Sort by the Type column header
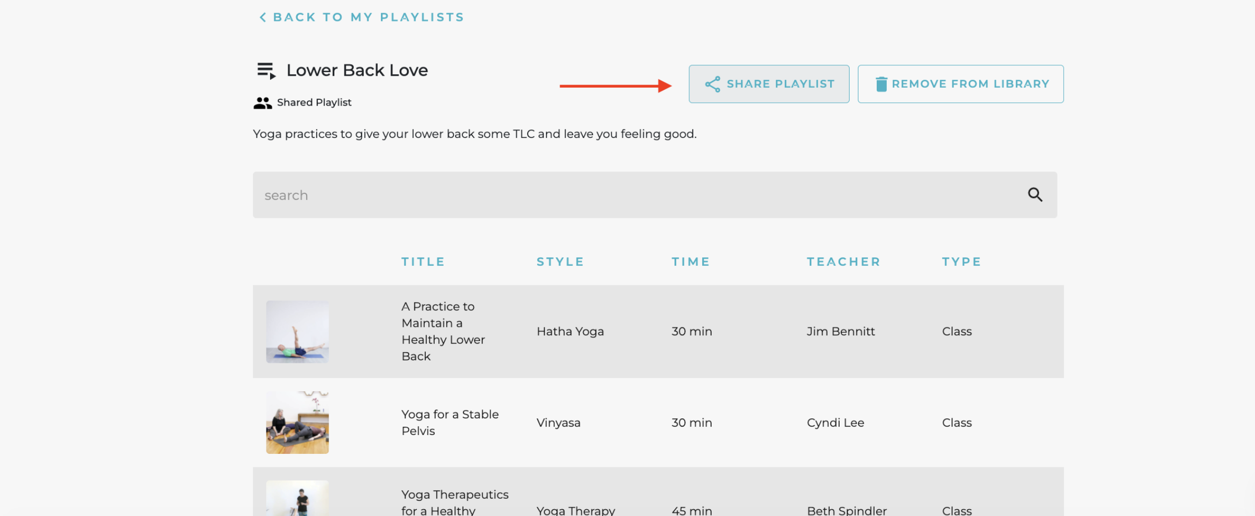This screenshot has height=516, width=1255. coord(961,262)
